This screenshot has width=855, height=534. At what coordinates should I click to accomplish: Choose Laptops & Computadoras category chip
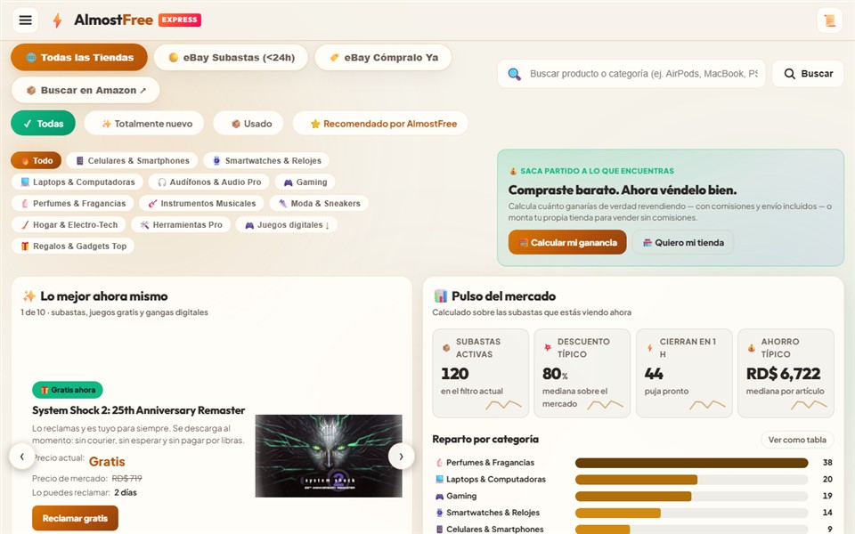coord(77,182)
